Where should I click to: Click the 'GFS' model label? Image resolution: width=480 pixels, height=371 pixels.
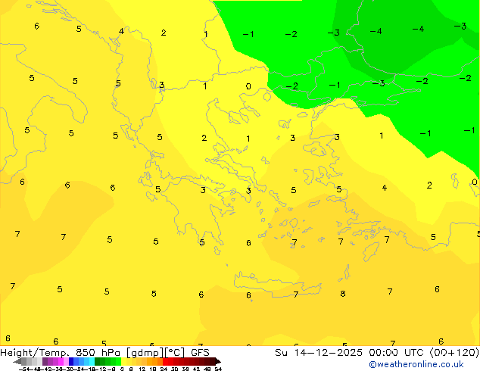click(200, 353)
